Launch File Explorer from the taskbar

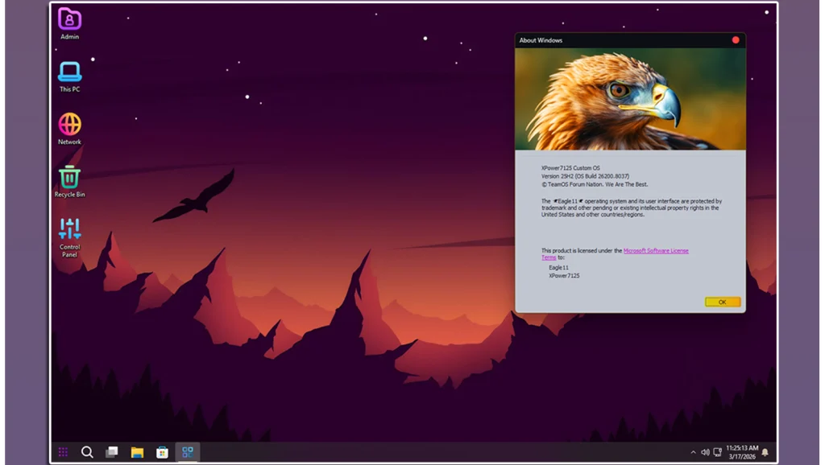click(x=137, y=452)
